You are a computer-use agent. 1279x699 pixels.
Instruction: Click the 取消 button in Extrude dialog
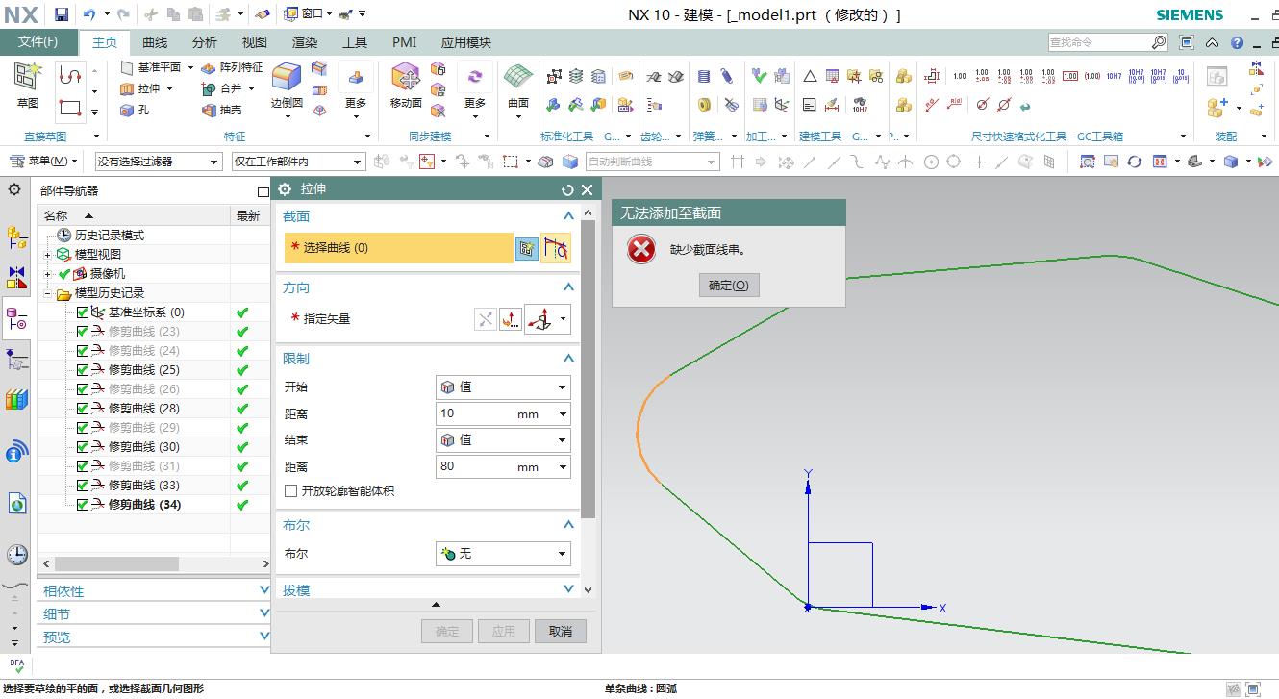(x=561, y=632)
